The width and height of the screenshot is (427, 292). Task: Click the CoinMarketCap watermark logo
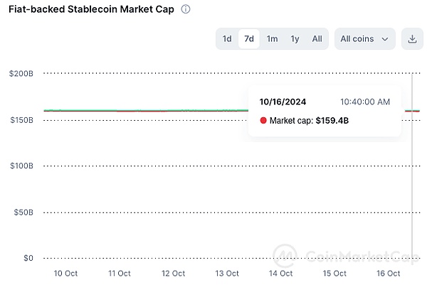point(285,256)
